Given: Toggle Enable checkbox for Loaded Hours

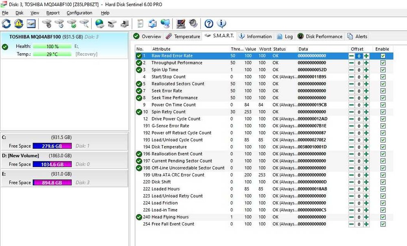Looking at the screenshot, I should (383, 189).
